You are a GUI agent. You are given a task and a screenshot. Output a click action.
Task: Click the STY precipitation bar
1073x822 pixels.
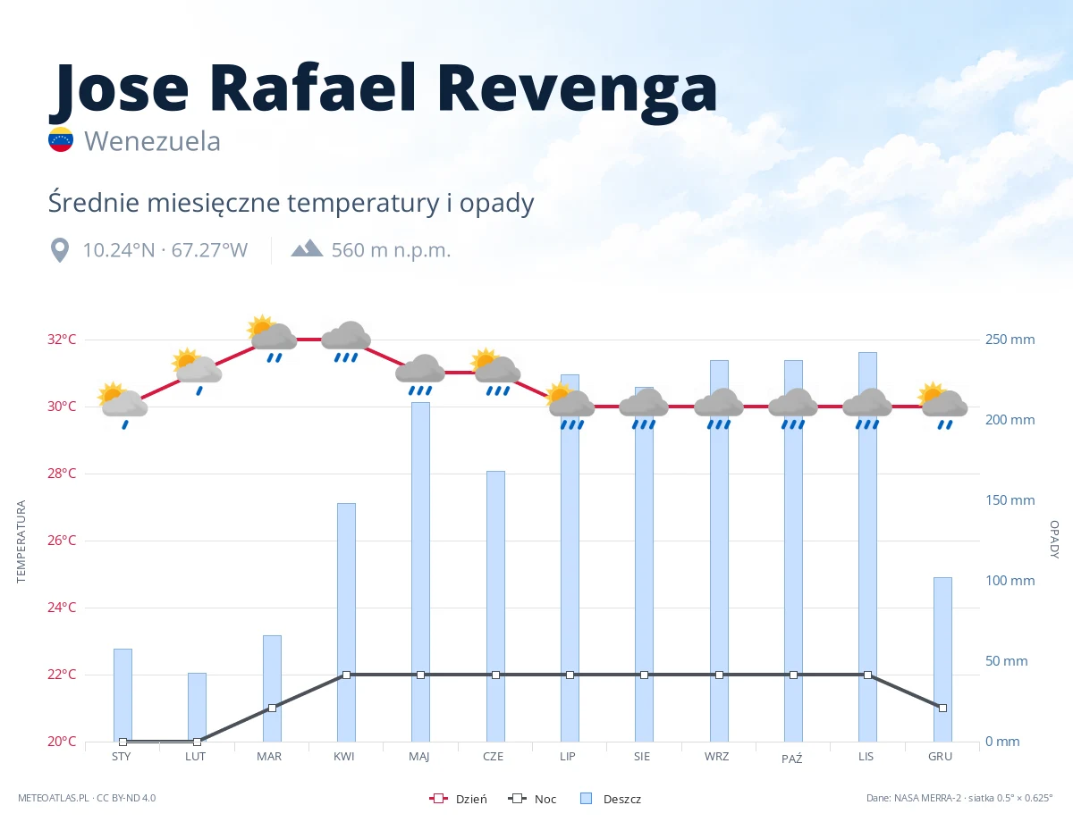123,695
